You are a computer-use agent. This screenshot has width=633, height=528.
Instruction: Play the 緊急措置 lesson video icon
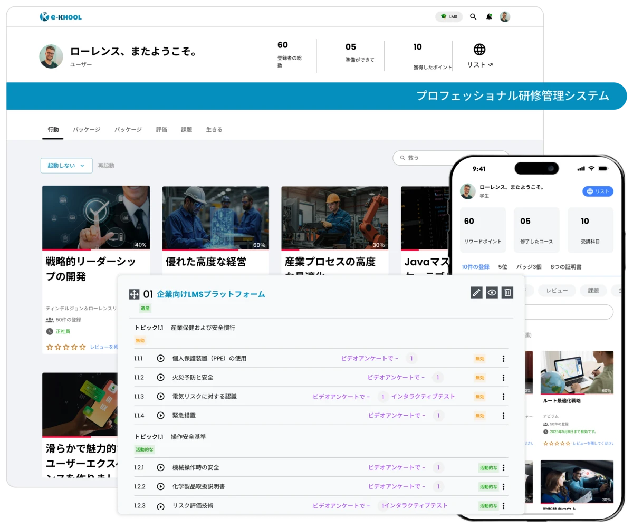tap(161, 415)
